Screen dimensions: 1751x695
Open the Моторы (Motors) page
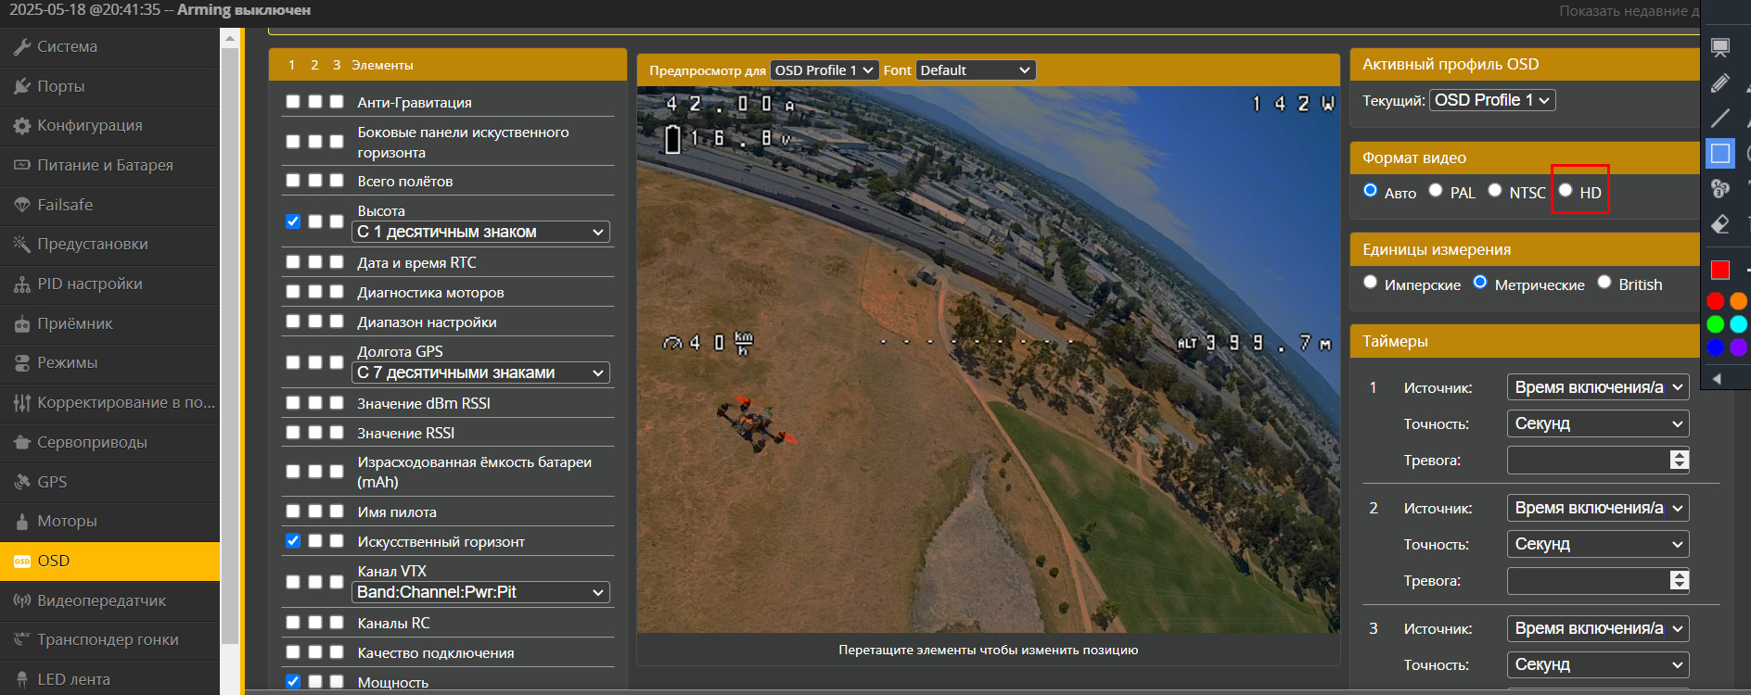[67, 521]
